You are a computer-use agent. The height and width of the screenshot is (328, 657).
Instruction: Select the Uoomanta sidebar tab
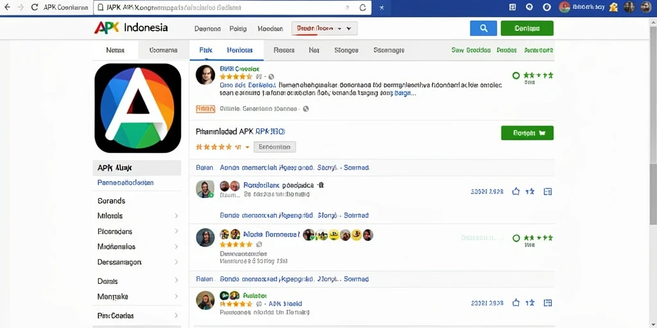(164, 50)
